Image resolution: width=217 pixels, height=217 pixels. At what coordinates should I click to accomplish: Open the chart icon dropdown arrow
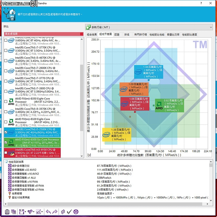[x=42, y=212]
